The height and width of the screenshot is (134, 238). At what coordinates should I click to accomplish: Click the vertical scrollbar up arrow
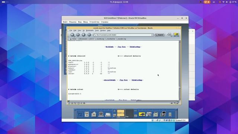(x=180, y=41)
